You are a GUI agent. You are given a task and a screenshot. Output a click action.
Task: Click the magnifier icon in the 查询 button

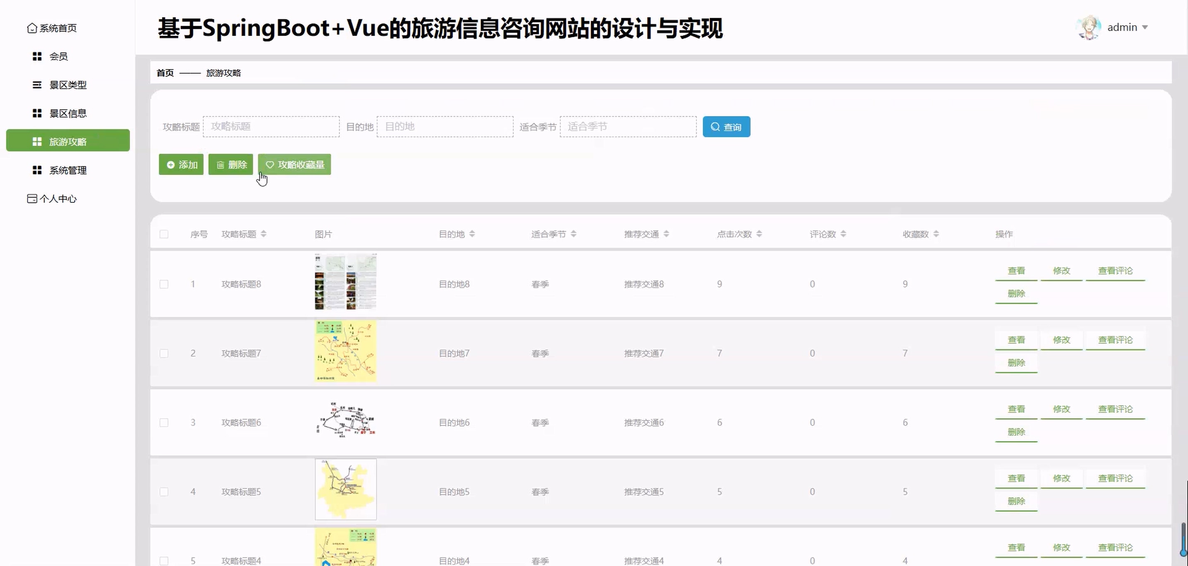coord(715,127)
